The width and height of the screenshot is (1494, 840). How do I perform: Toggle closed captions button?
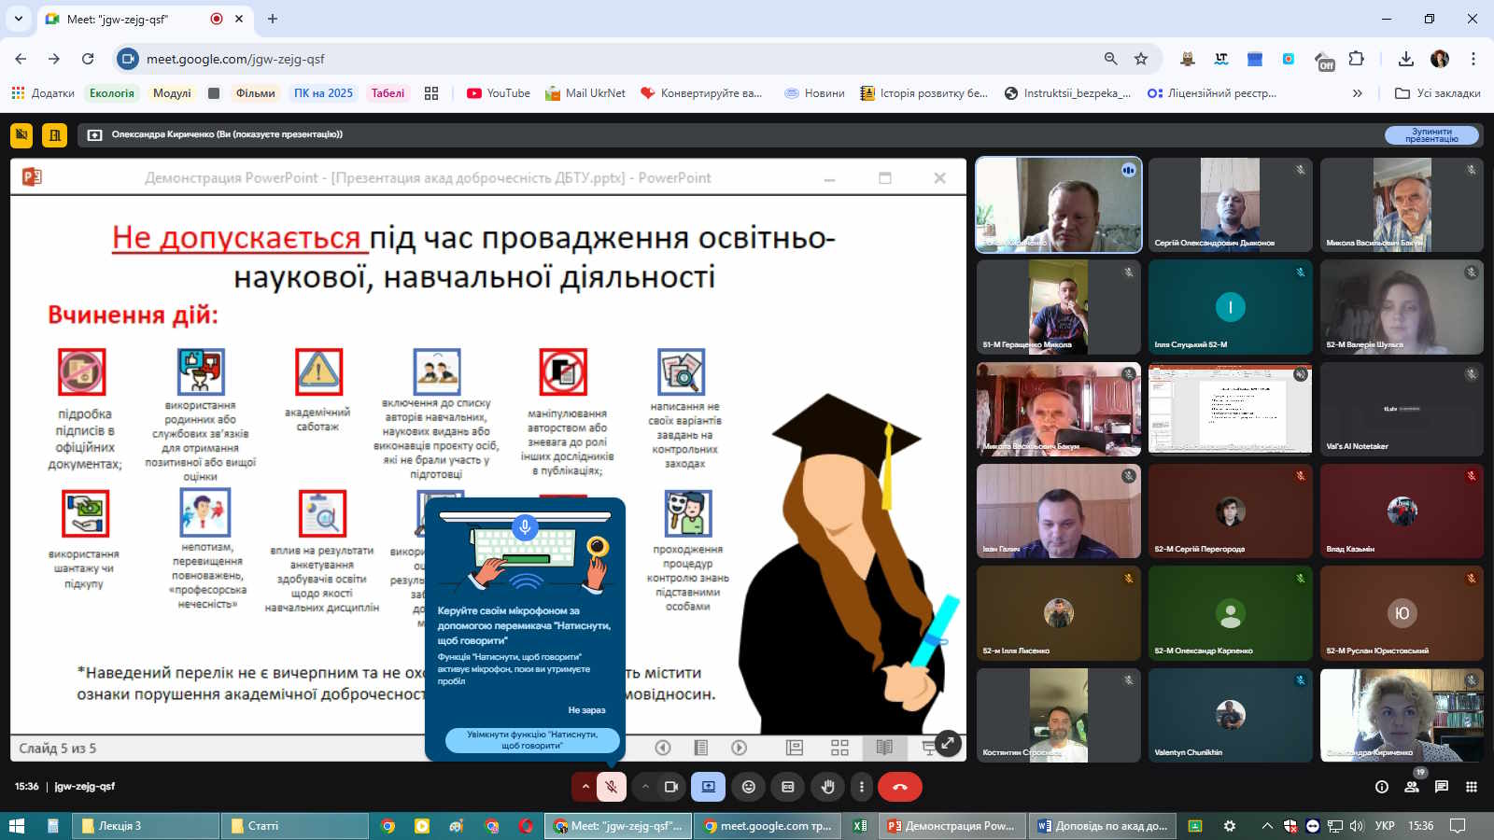pyautogui.click(x=788, y=787)
